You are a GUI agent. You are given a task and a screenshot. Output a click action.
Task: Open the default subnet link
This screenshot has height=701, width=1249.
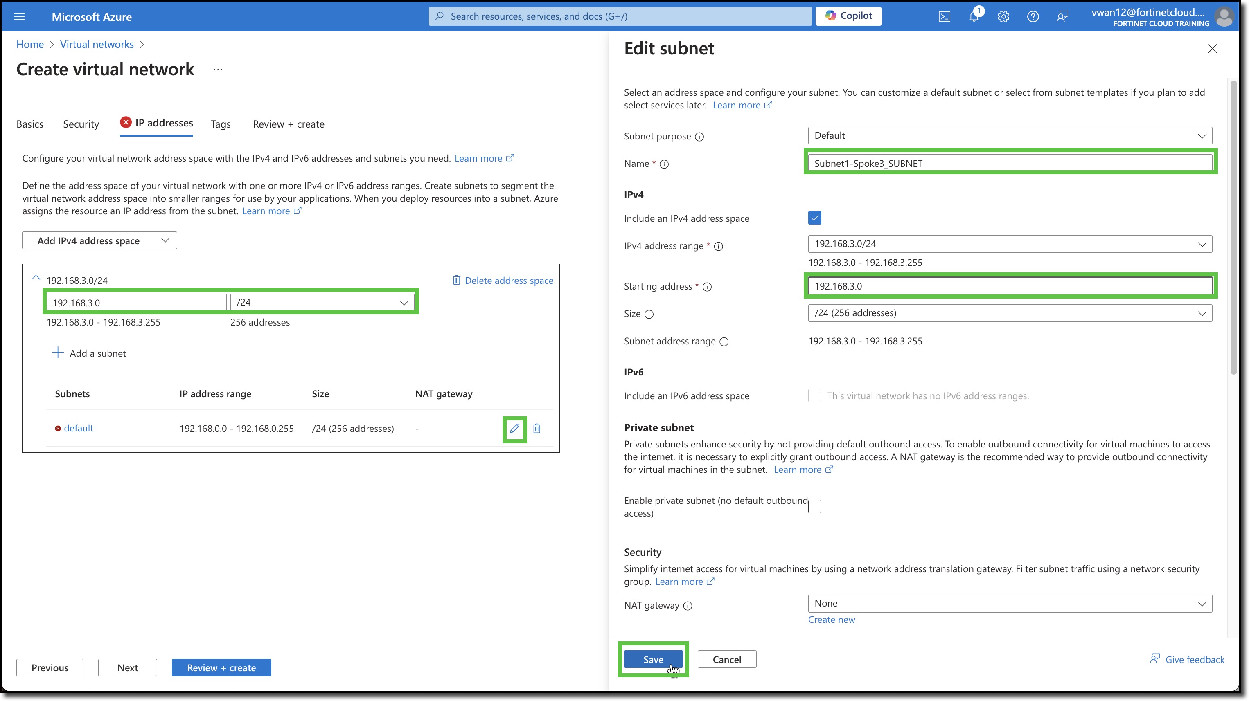coord(79,428)
